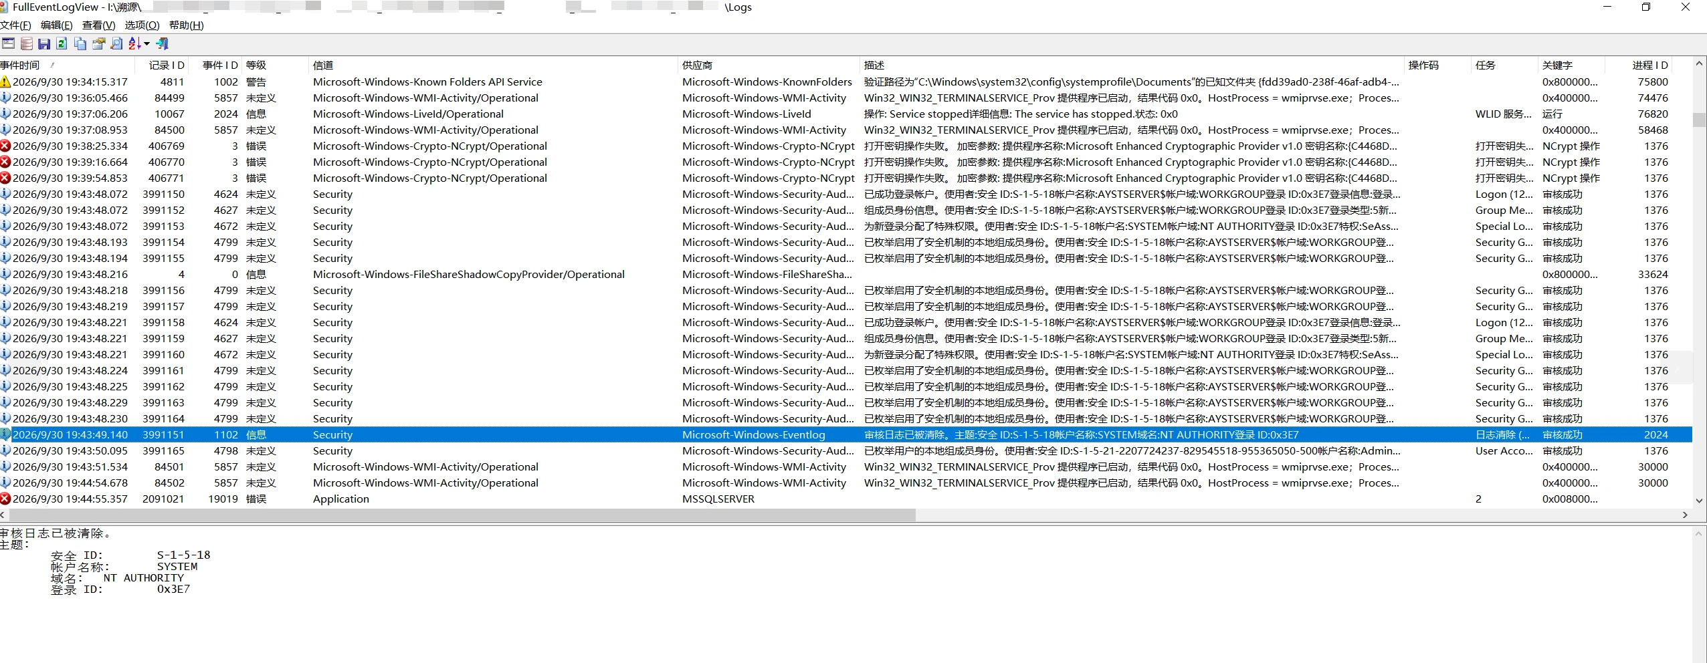This screenshot has width=1707, height=663.
Task: Click SYSTEM account name in detail pane
Action: click(177, 567)
